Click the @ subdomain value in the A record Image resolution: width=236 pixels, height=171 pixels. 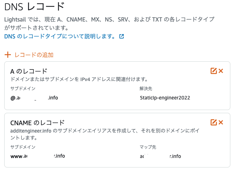[x=34, y=98]
